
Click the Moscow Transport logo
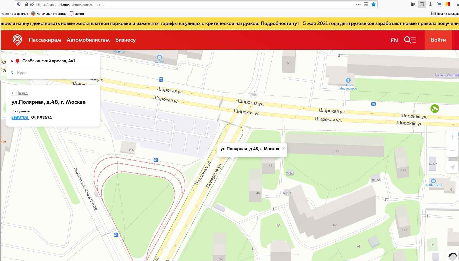tap(17, 40)
